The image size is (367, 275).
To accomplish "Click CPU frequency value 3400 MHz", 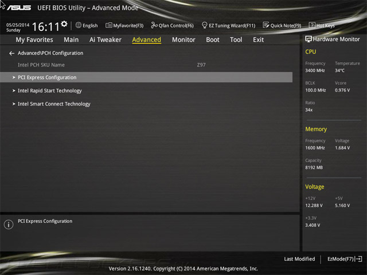I will coord(315,70).
